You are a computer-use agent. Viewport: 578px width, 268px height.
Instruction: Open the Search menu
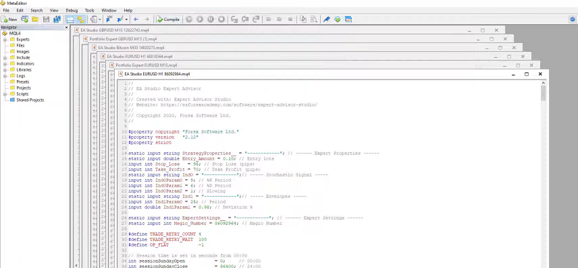tap(36, 10)
